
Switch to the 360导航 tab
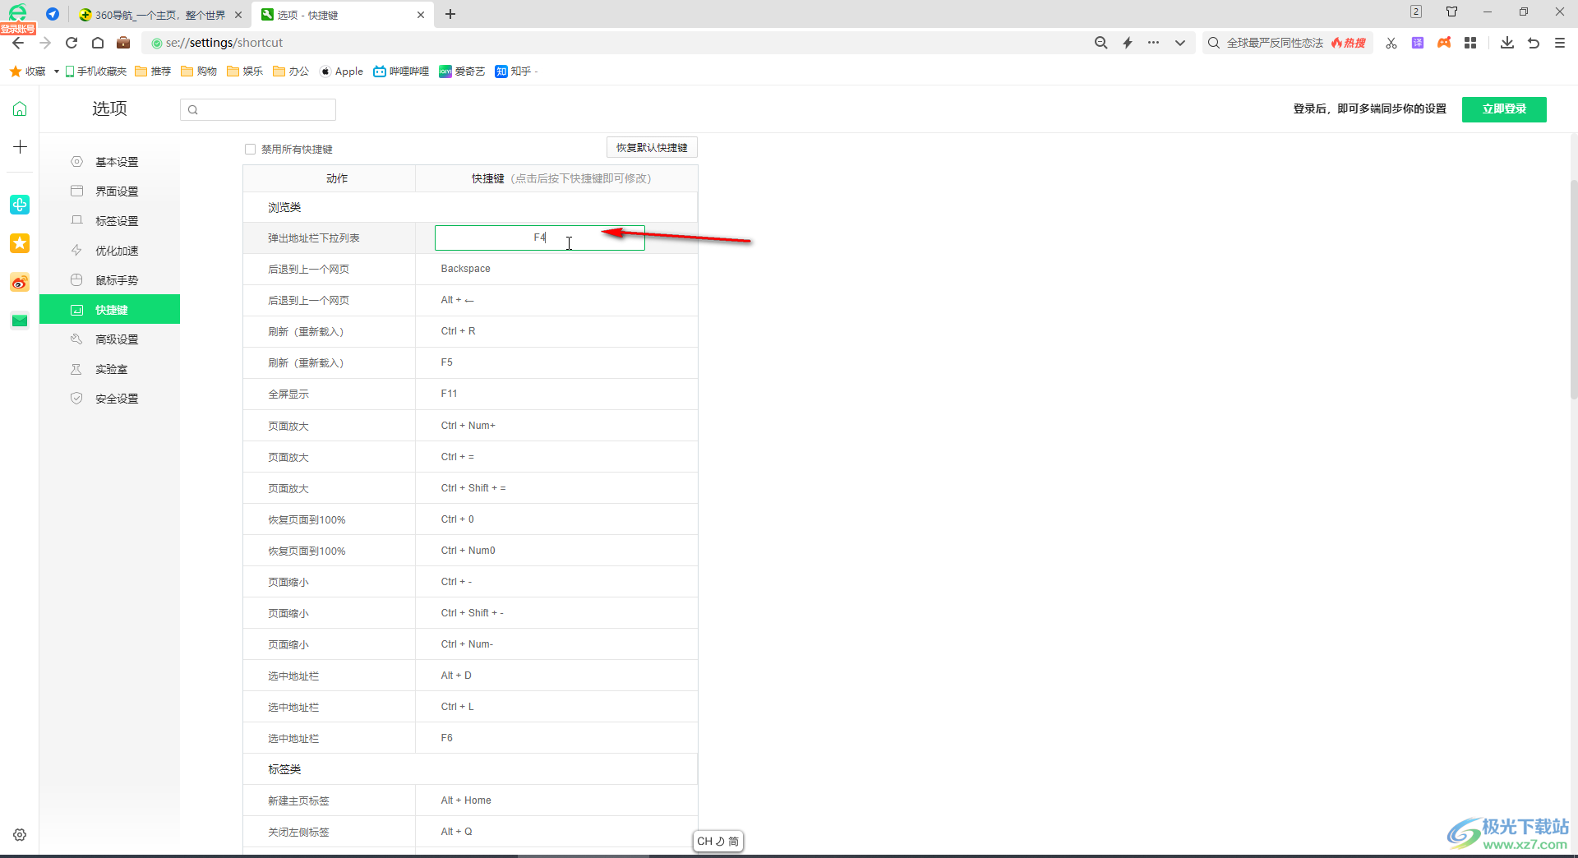click(x=160, y=15)
